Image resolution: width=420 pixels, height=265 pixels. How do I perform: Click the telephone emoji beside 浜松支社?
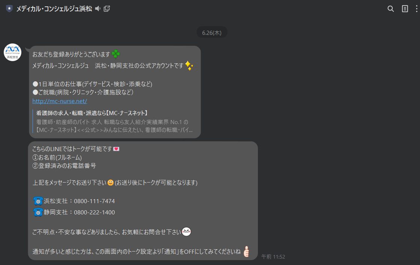(x=38, y=201)
